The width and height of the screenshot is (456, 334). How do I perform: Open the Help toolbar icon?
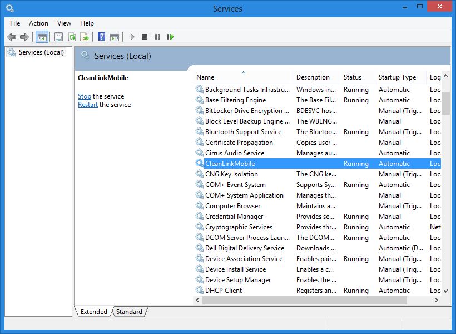coord(101,37)
